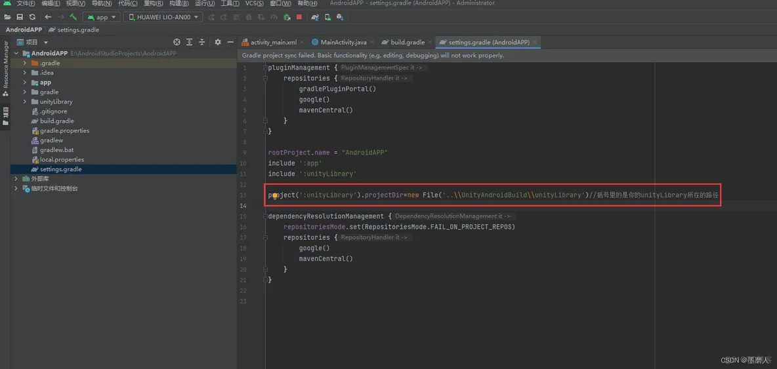Select gradle.properties file
Viewport: 777px width, 369px height.
pyautogui.click(x=64, y=130)
